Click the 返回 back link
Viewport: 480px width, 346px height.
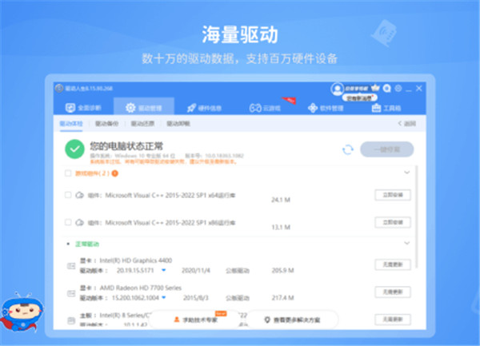click(x=407, y=124)
